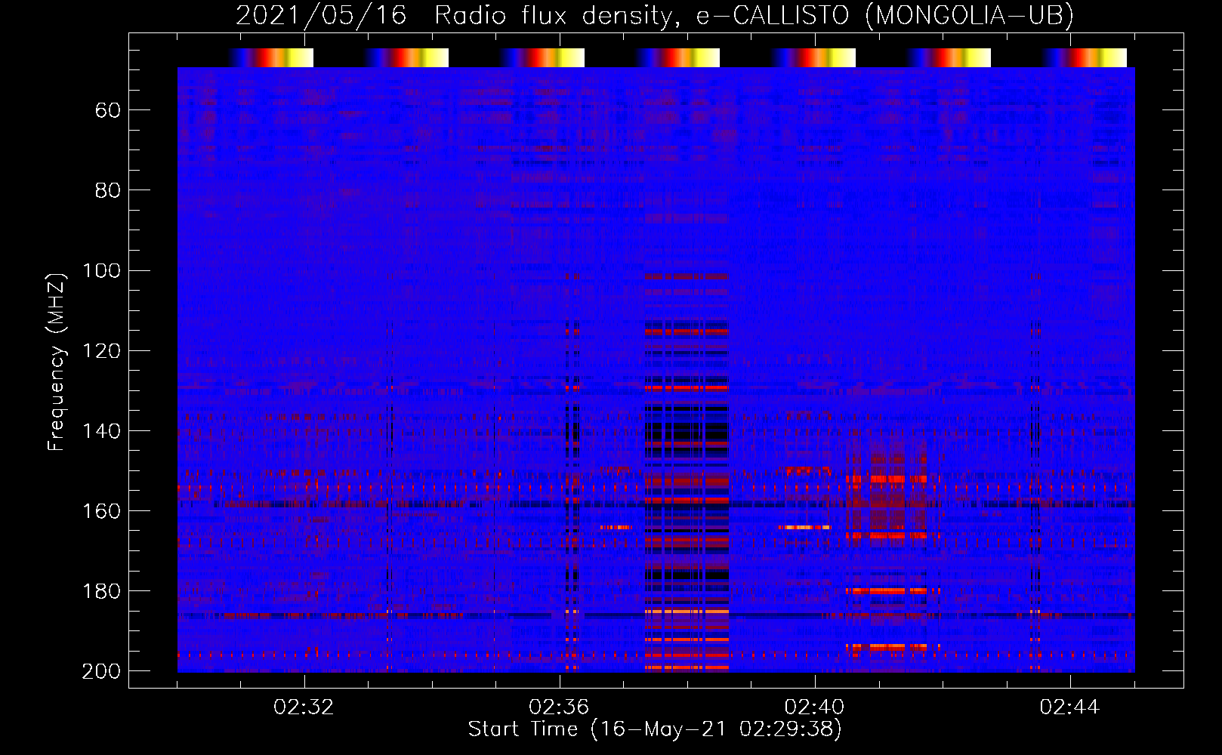Click the first color scale bar at top left
Screen dimensions: 1222x755
pos(270,58)
